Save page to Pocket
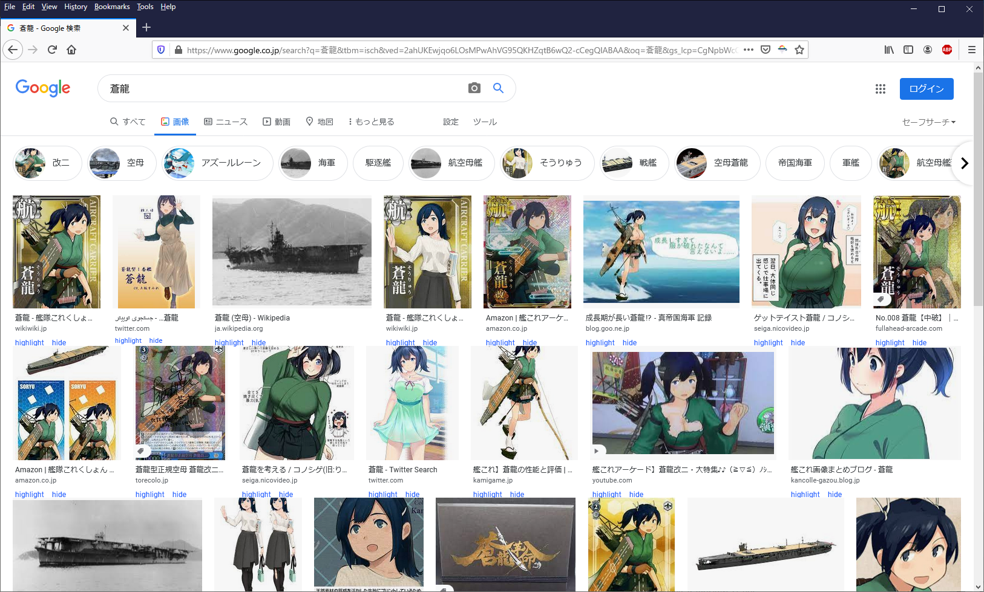 [x=766, y=50]
